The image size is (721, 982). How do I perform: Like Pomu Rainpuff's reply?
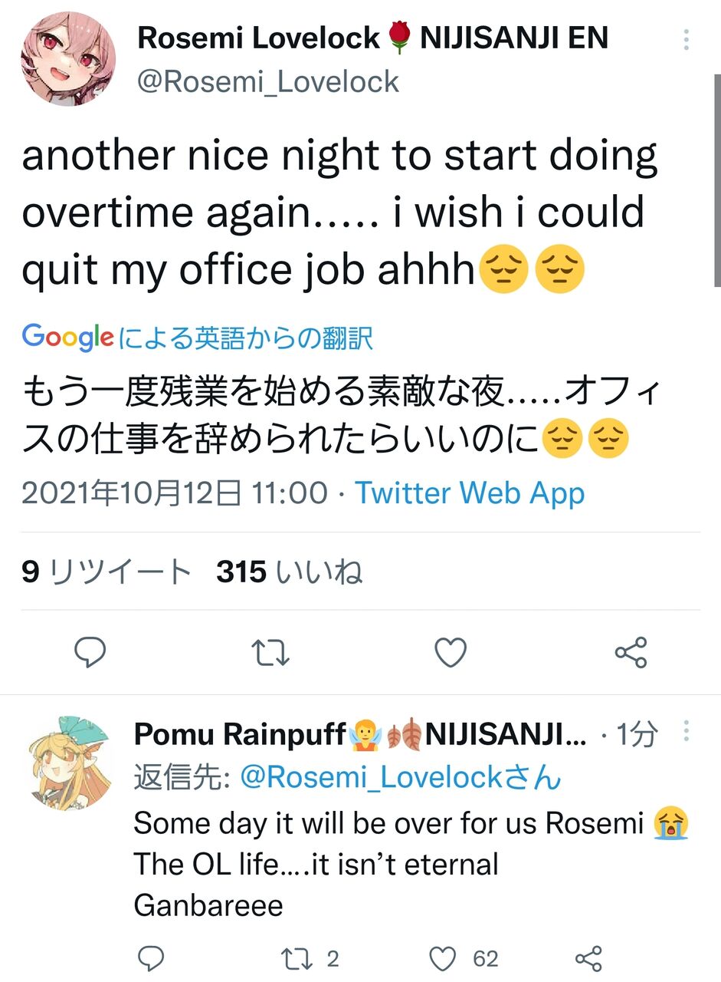coord(464,958)
